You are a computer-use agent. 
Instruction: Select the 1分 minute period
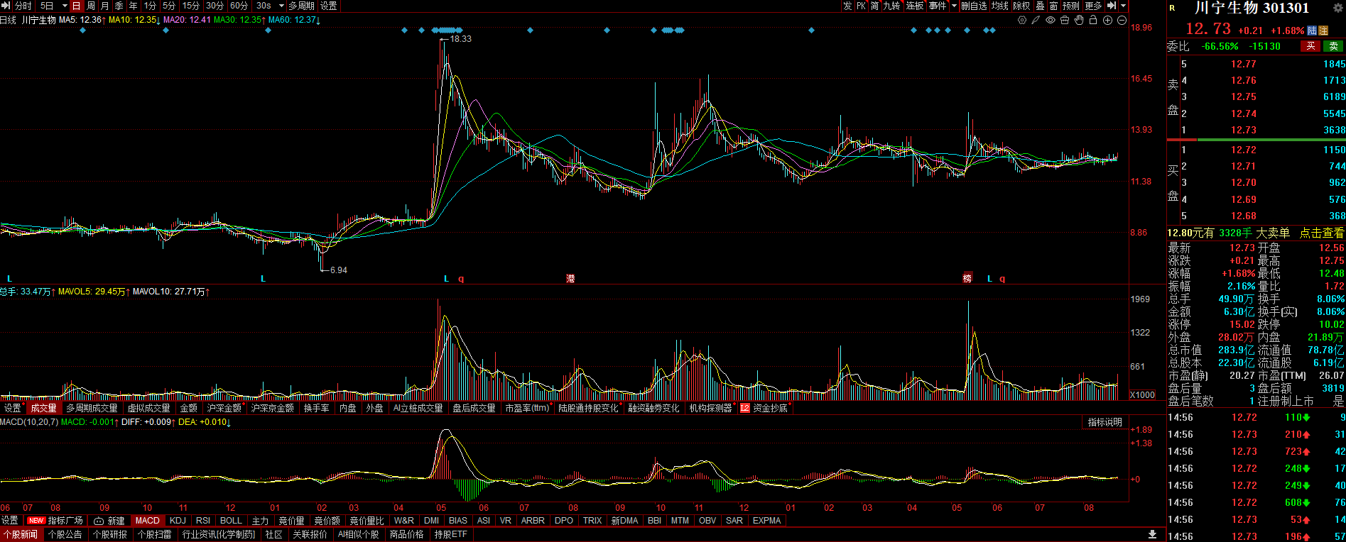pyautogui.click(x=150, y=6)
